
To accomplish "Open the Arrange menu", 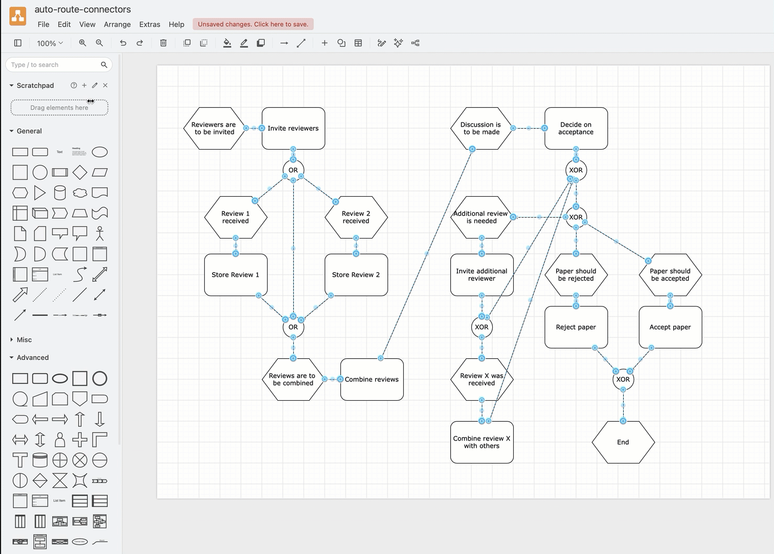I will (x=117, y=24).
